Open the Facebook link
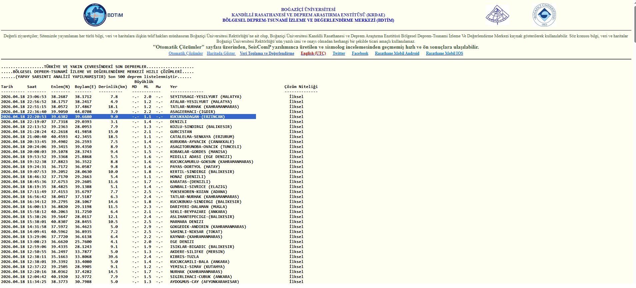This screenshot has height=288, width=636. tap(360, 53)
